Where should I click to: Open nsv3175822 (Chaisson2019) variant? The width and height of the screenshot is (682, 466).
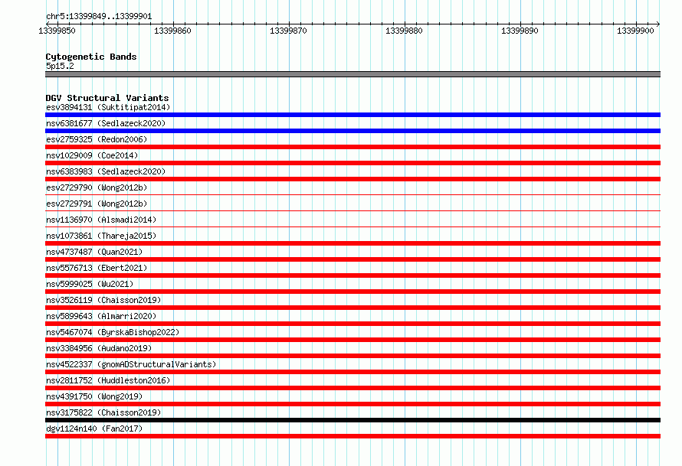[x=103, y=412]
